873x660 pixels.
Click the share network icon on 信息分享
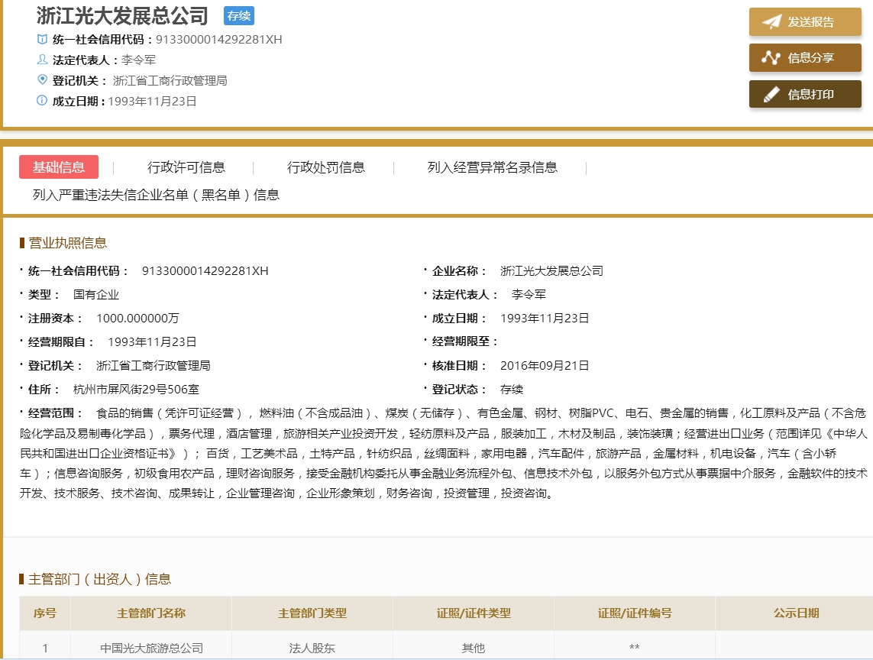(771, 57)
